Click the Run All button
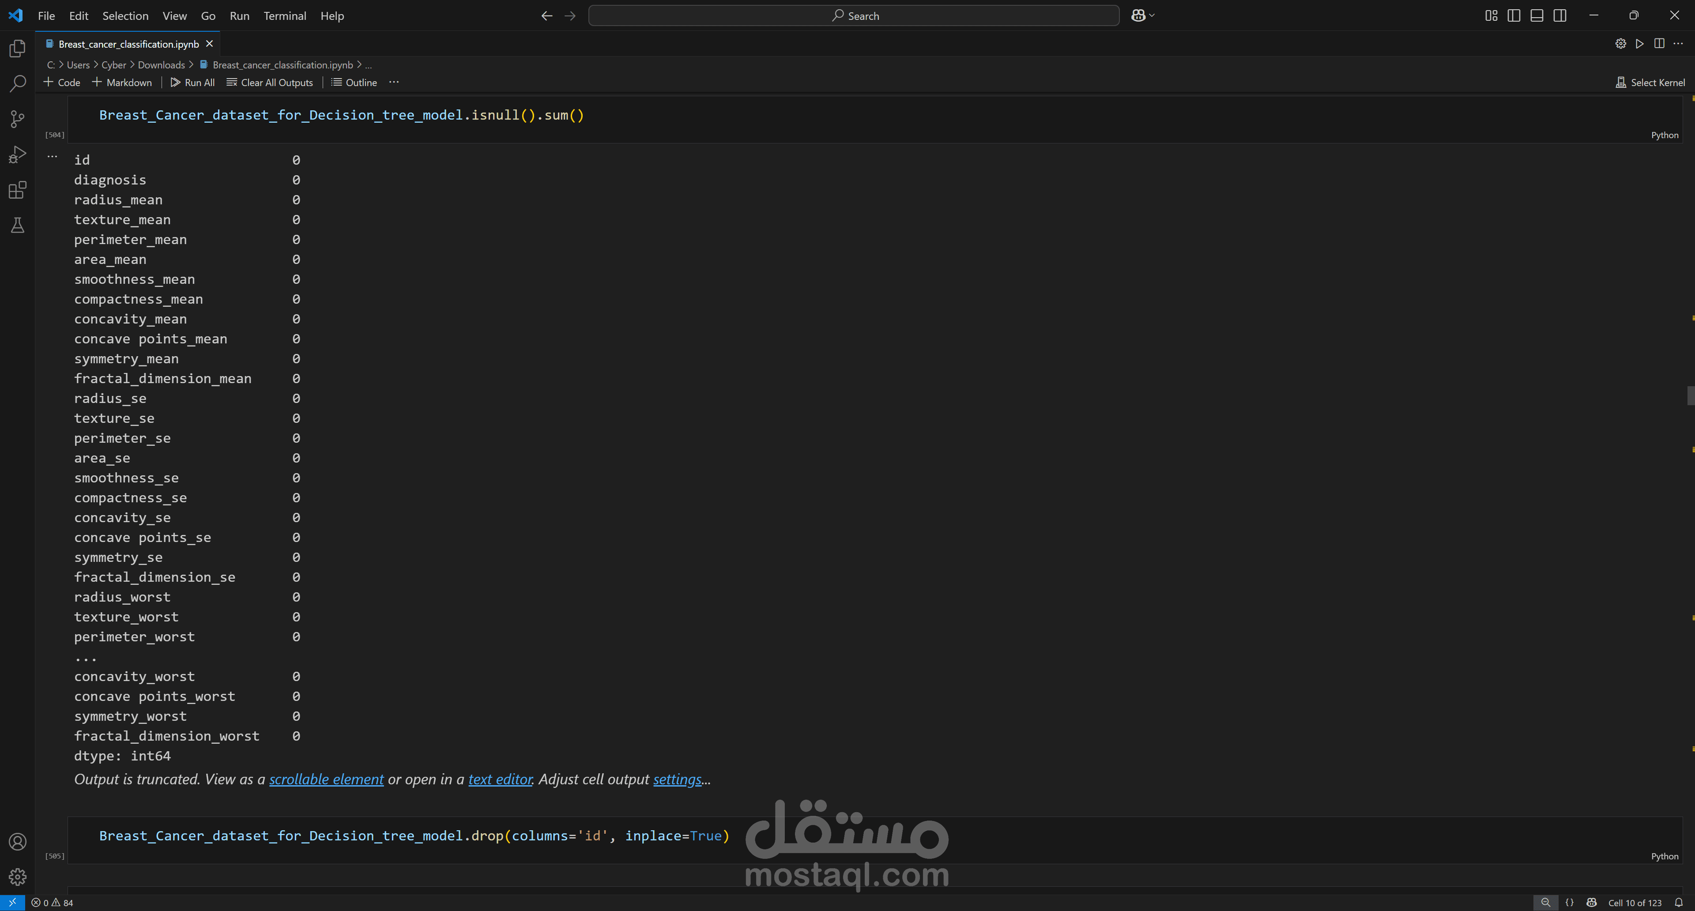The image size is (1695, 911). (192, 82)
